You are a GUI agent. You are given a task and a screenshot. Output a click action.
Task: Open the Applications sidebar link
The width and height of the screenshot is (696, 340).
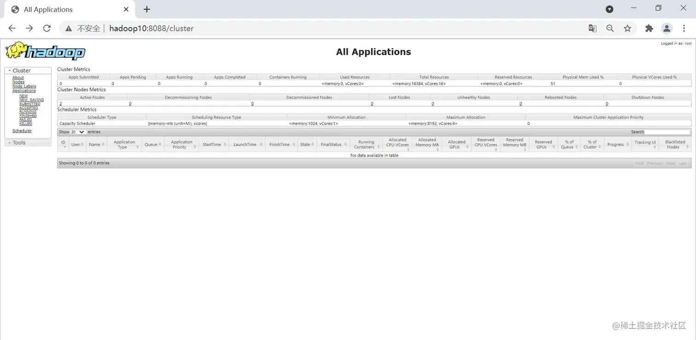24,91
